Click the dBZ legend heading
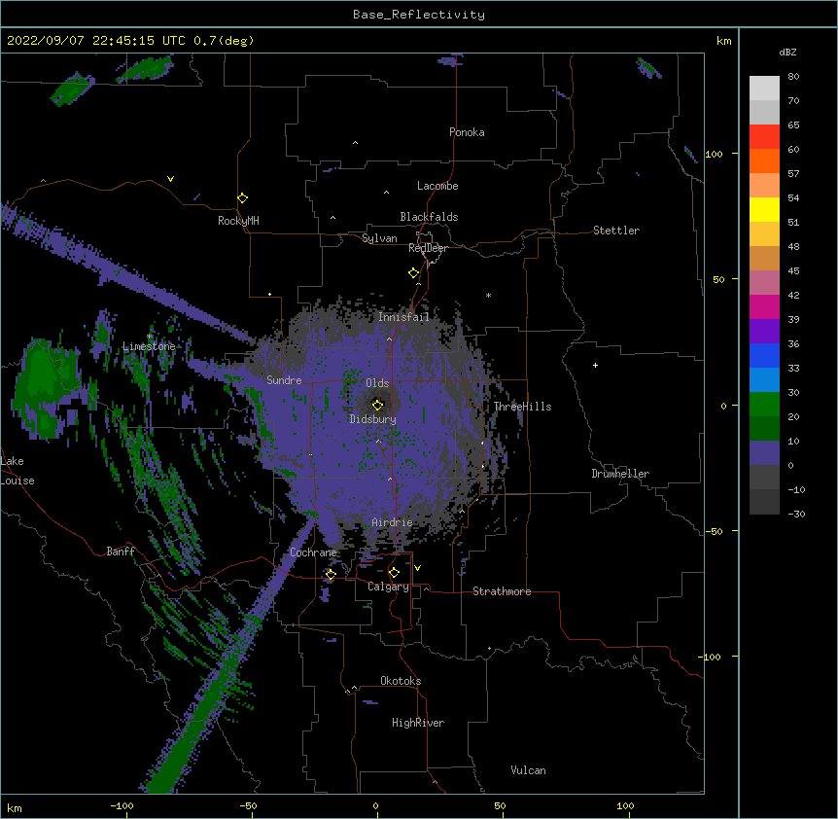 (x=787, y=52)
